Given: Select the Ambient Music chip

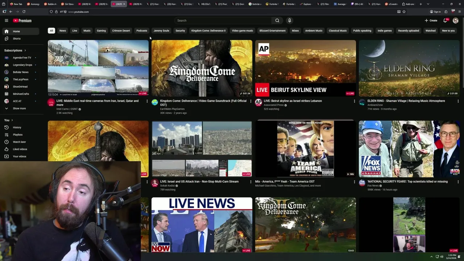Looking at the screenshot, I should pos(314,30).
